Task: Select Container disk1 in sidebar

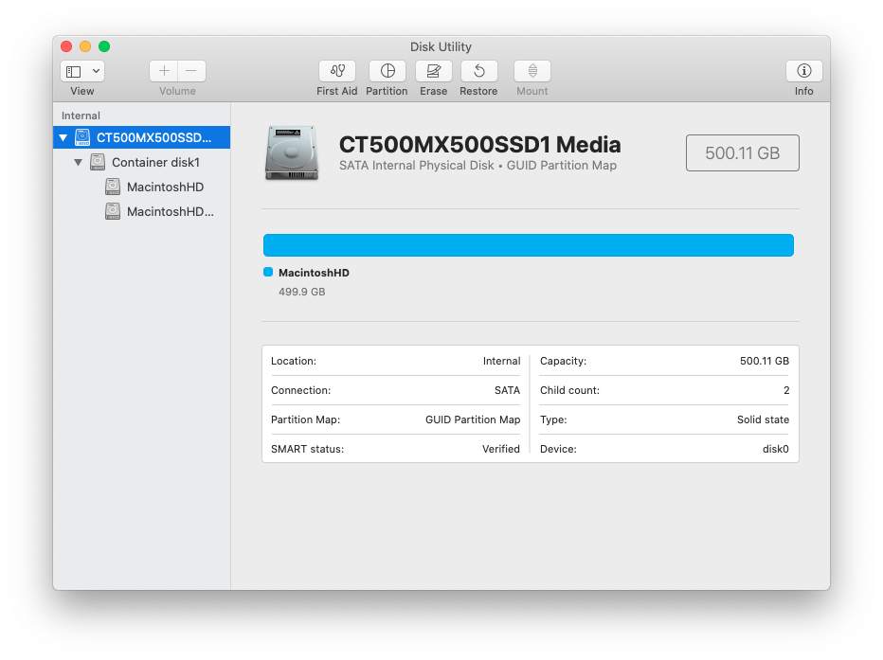Action: pos(141,163)
